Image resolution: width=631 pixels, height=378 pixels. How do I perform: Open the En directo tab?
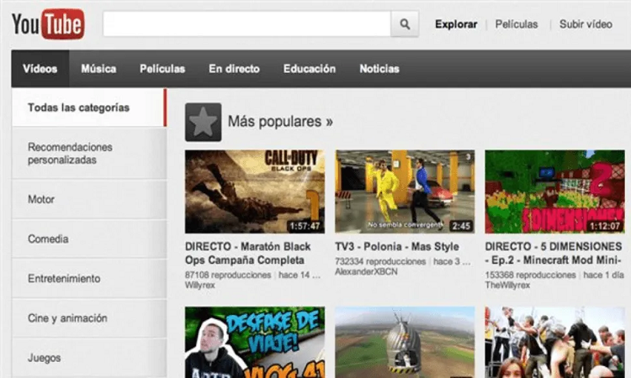click(x=234, y=69)
